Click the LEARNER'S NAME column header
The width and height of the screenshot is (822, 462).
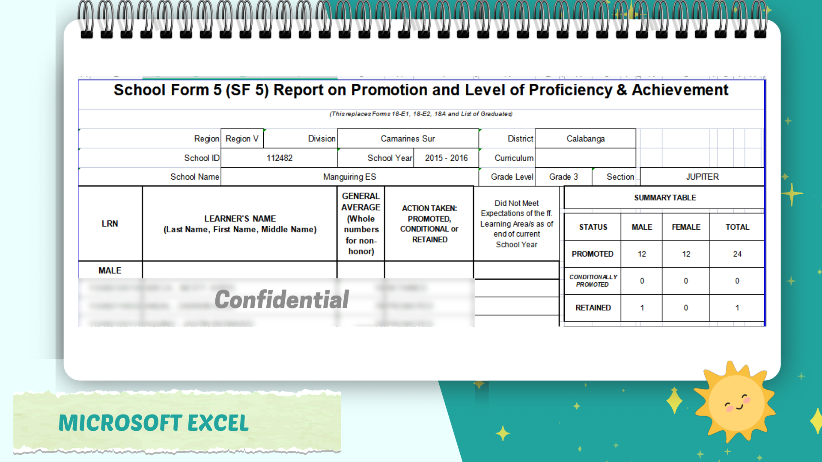[x=240, y=223]
